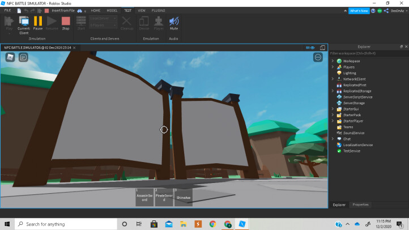Expand the StarterPlayer tree node
409x230 pixels.
tap(333, 121)
